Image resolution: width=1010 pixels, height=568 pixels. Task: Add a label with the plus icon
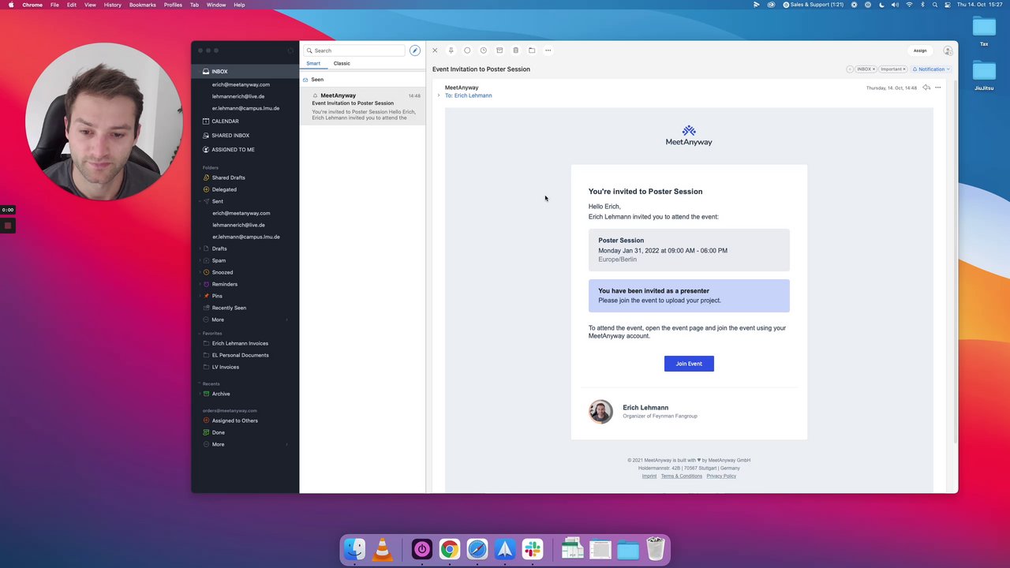tap(850, 69)
